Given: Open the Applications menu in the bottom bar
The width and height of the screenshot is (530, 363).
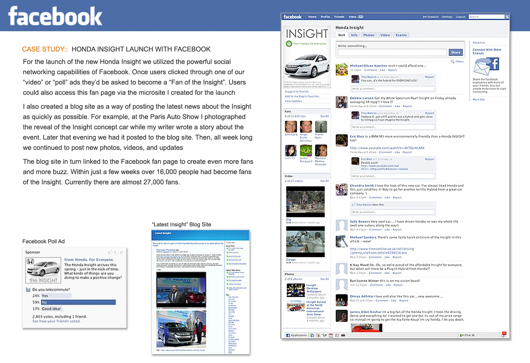Looking at the screenshot, I should click(296, 335).
